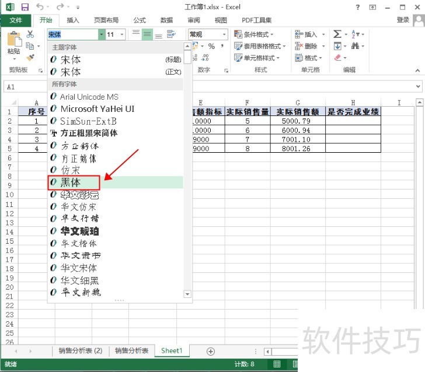425x372 pixels.
Task: Click the 登录 sign-in link
Action: pos(403,20)
